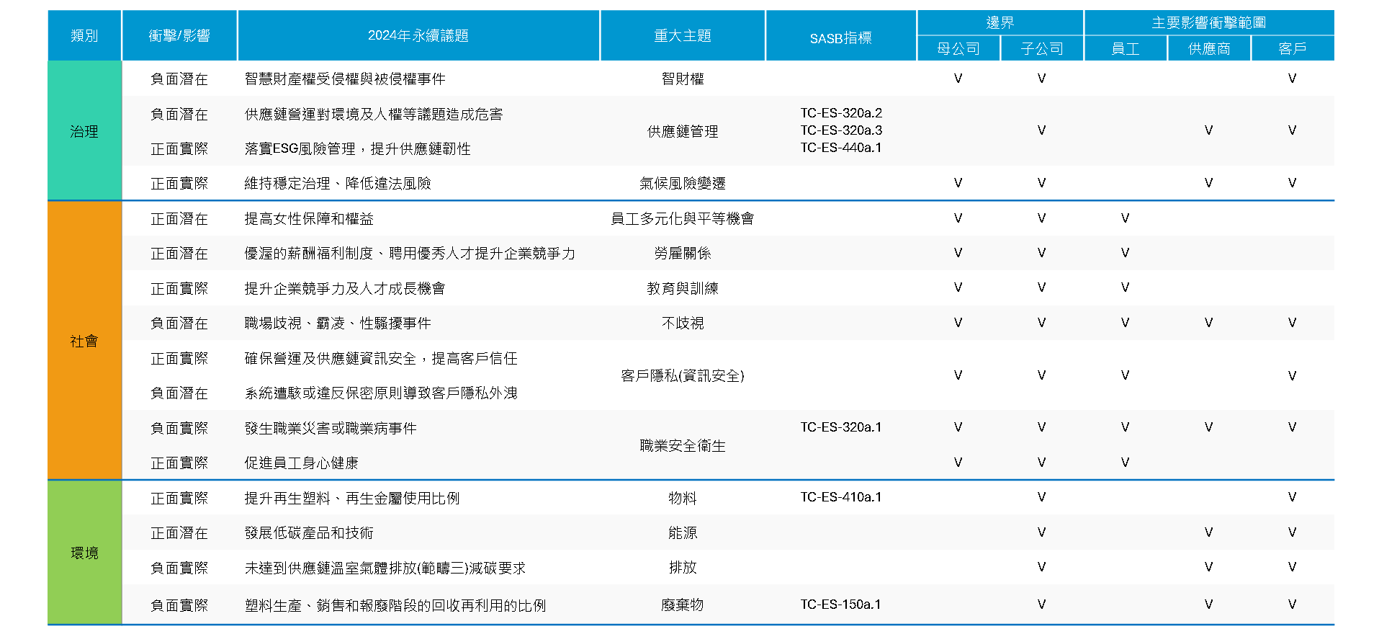Select the TC-ES-150a.1 SASB code
1379x629 pixels.
click(840, 605)
